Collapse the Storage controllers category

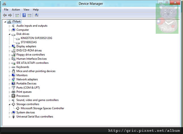click(x=9, y=104)
